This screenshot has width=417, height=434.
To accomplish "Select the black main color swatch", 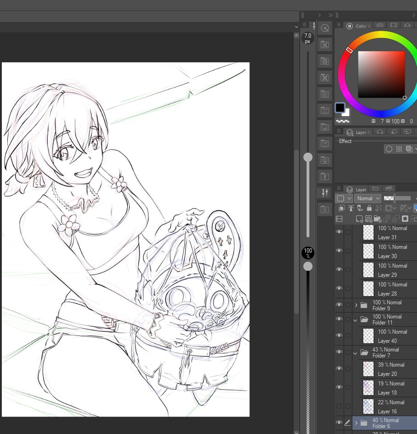I will [x=340, y=108].
